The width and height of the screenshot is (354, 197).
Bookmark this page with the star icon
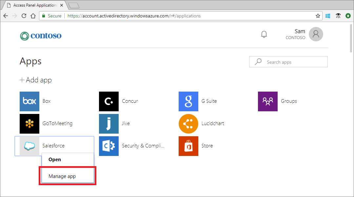(x=318, y=16)
